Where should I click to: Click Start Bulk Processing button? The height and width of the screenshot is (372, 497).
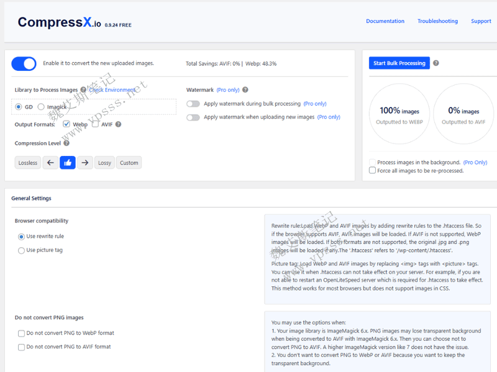[x=399, y=63]
